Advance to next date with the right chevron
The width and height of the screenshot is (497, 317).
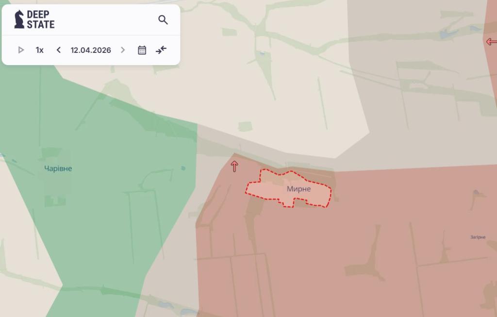tap(123, 50)
